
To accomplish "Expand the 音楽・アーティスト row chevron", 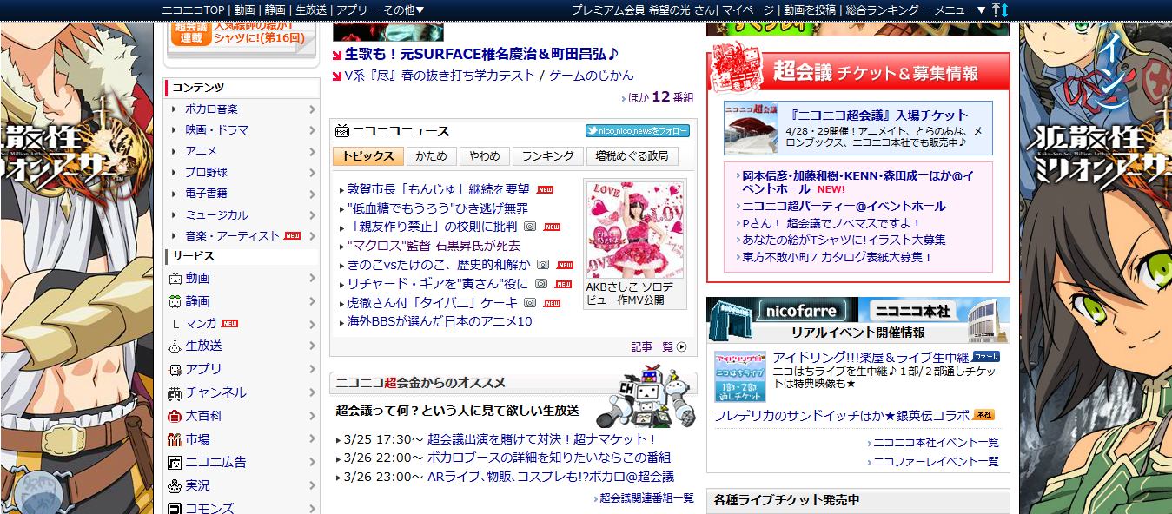I will click(x=312, y=235).
